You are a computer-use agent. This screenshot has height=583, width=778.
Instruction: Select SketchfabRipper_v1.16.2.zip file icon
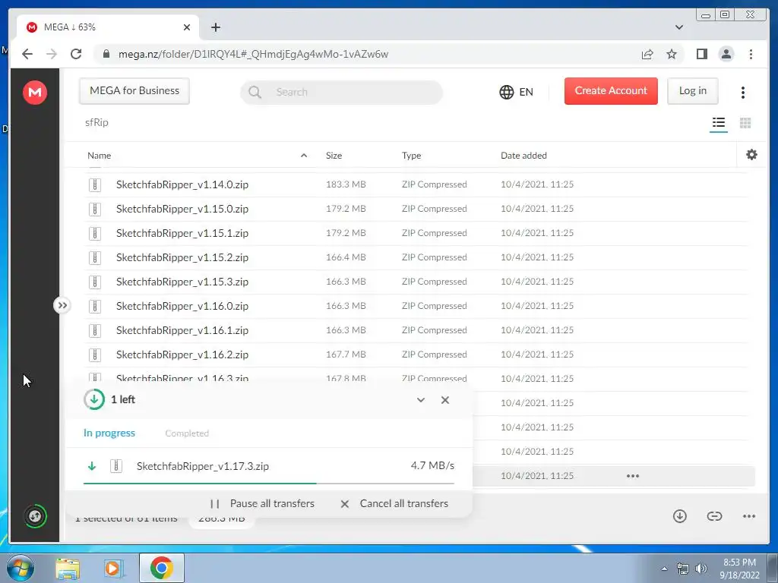click(95, 355)
